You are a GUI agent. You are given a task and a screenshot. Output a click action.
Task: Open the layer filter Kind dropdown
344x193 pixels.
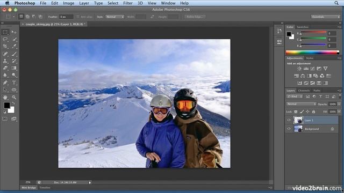coord(295,96)
